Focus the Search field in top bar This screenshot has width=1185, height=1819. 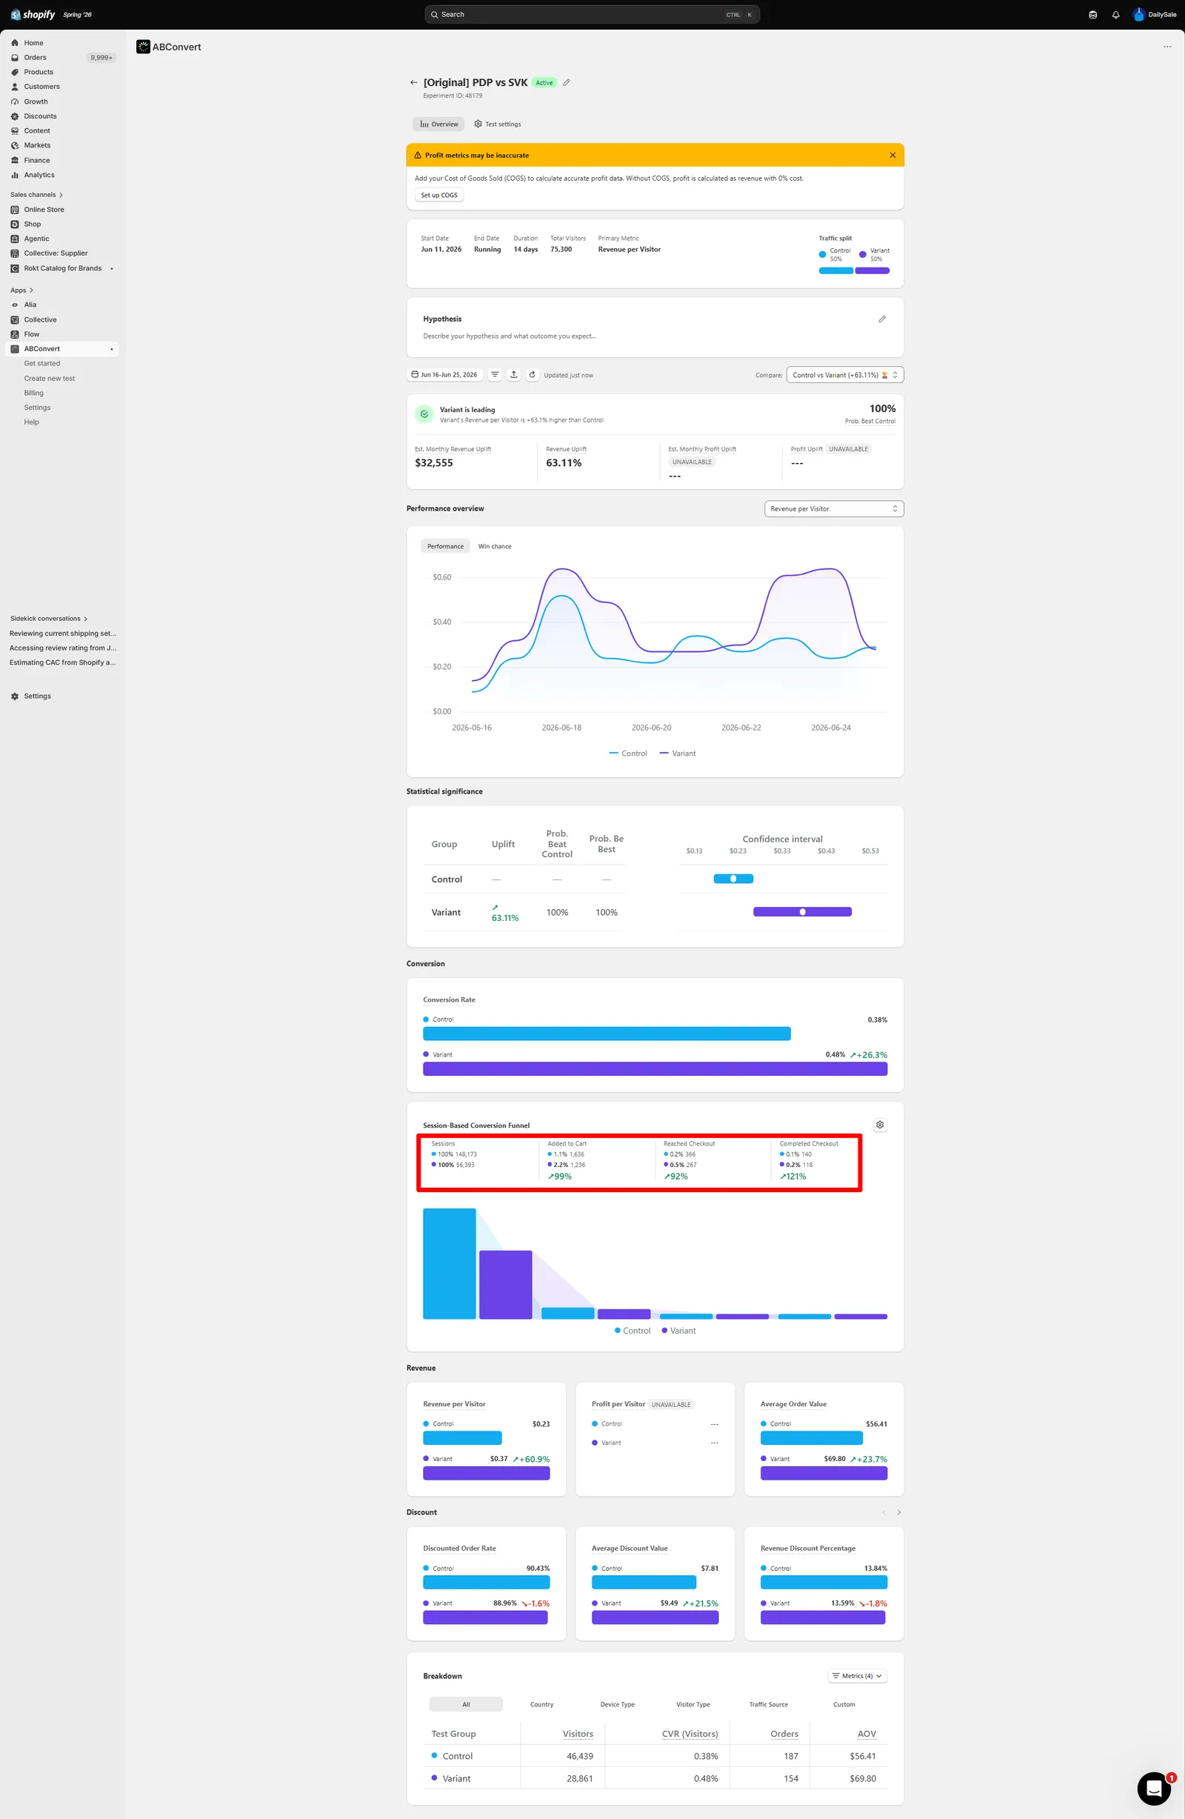click(592, 15)
